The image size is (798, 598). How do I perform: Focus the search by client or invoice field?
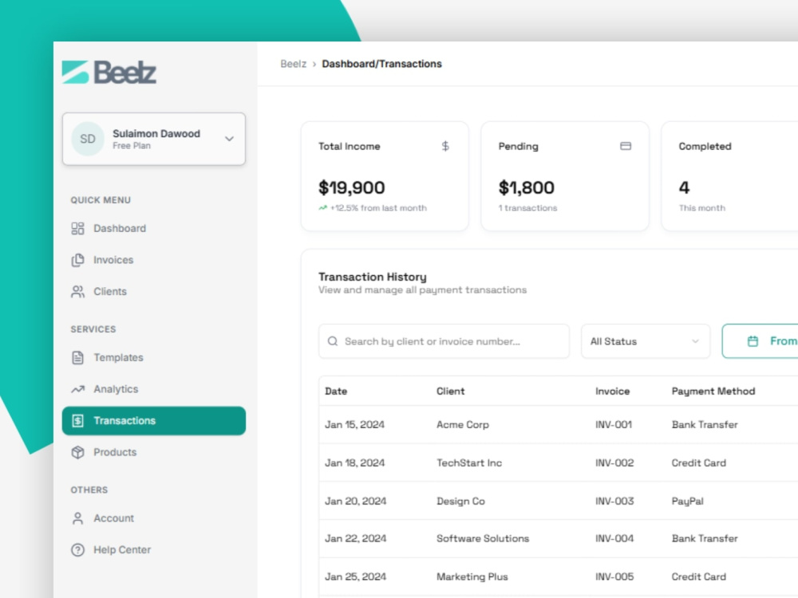pos(444,341)
